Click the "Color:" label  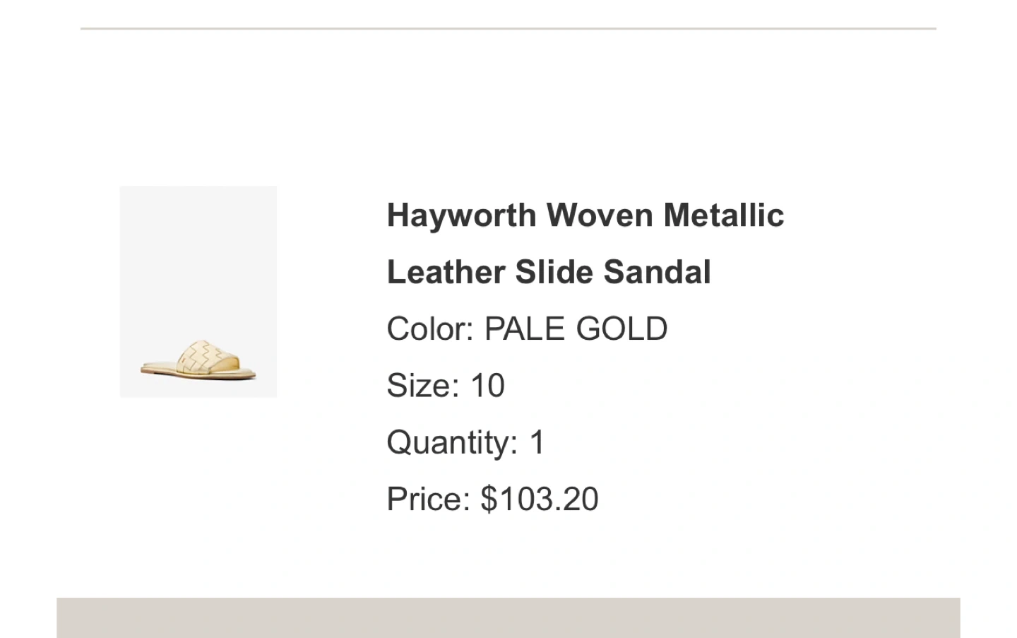pos(429,329)
